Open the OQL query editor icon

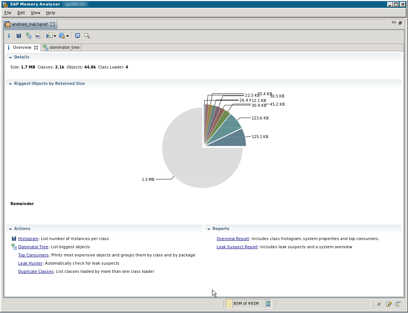38,36
